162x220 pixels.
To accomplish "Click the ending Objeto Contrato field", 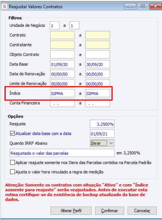I will (x=97, y=54).
